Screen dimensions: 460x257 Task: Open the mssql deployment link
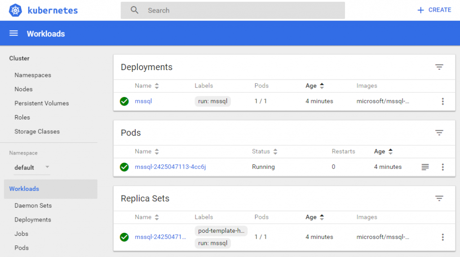click(143, 102)
